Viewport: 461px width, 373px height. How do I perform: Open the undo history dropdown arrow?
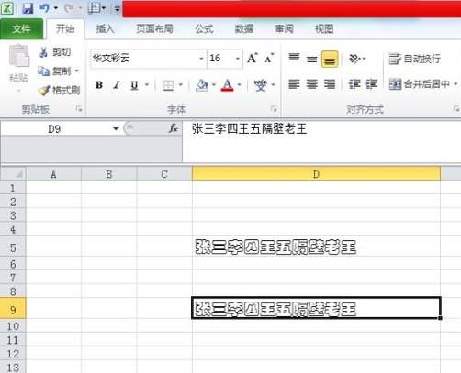coord(56,8)
